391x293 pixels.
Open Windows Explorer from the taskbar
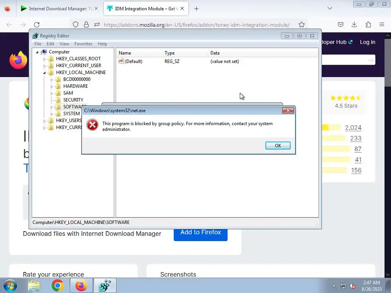click(34, 286)
